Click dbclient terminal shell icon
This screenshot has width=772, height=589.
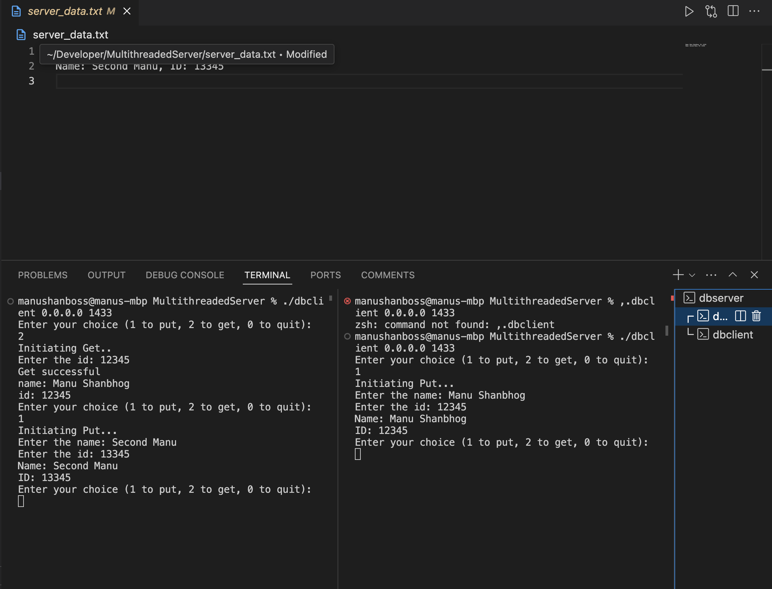(x=703, y=334)
